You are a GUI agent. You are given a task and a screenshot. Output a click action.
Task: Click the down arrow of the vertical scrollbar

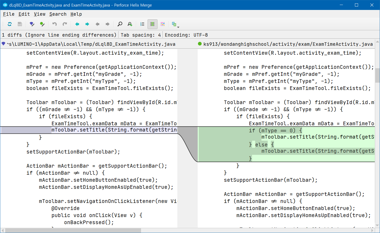(378, 225)
